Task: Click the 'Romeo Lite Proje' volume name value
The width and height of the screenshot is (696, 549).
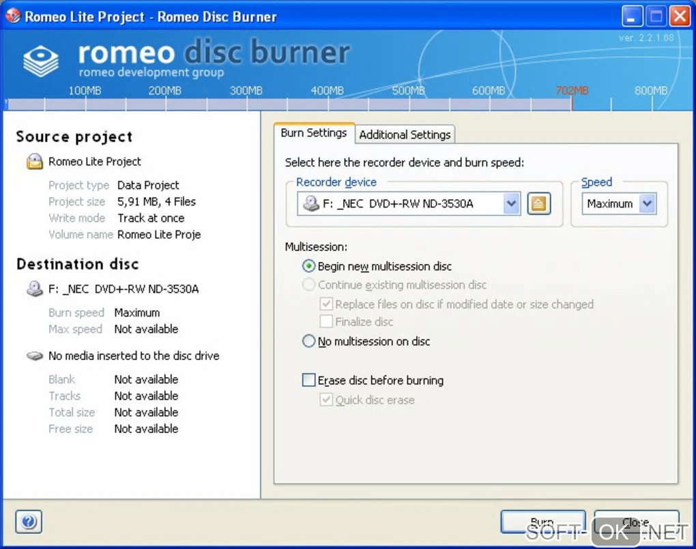Action: click(160, 235)
